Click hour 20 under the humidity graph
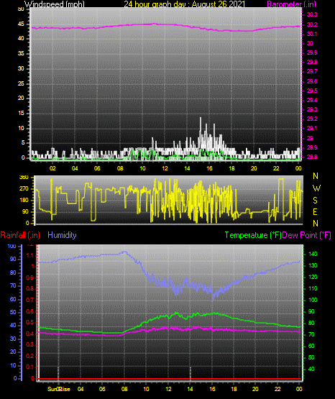Image resolution: width=335 pixels, height=399 pixels. coord(255,389)
